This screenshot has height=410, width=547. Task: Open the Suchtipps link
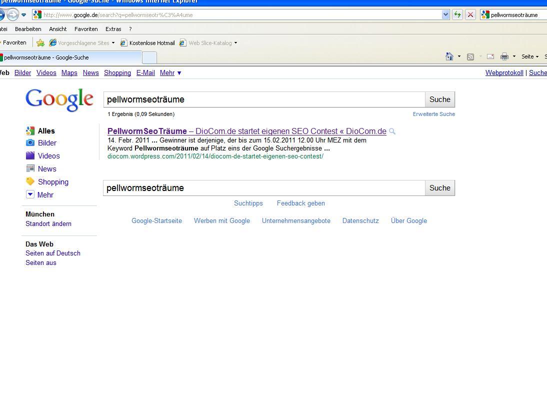tap(248, 203)
